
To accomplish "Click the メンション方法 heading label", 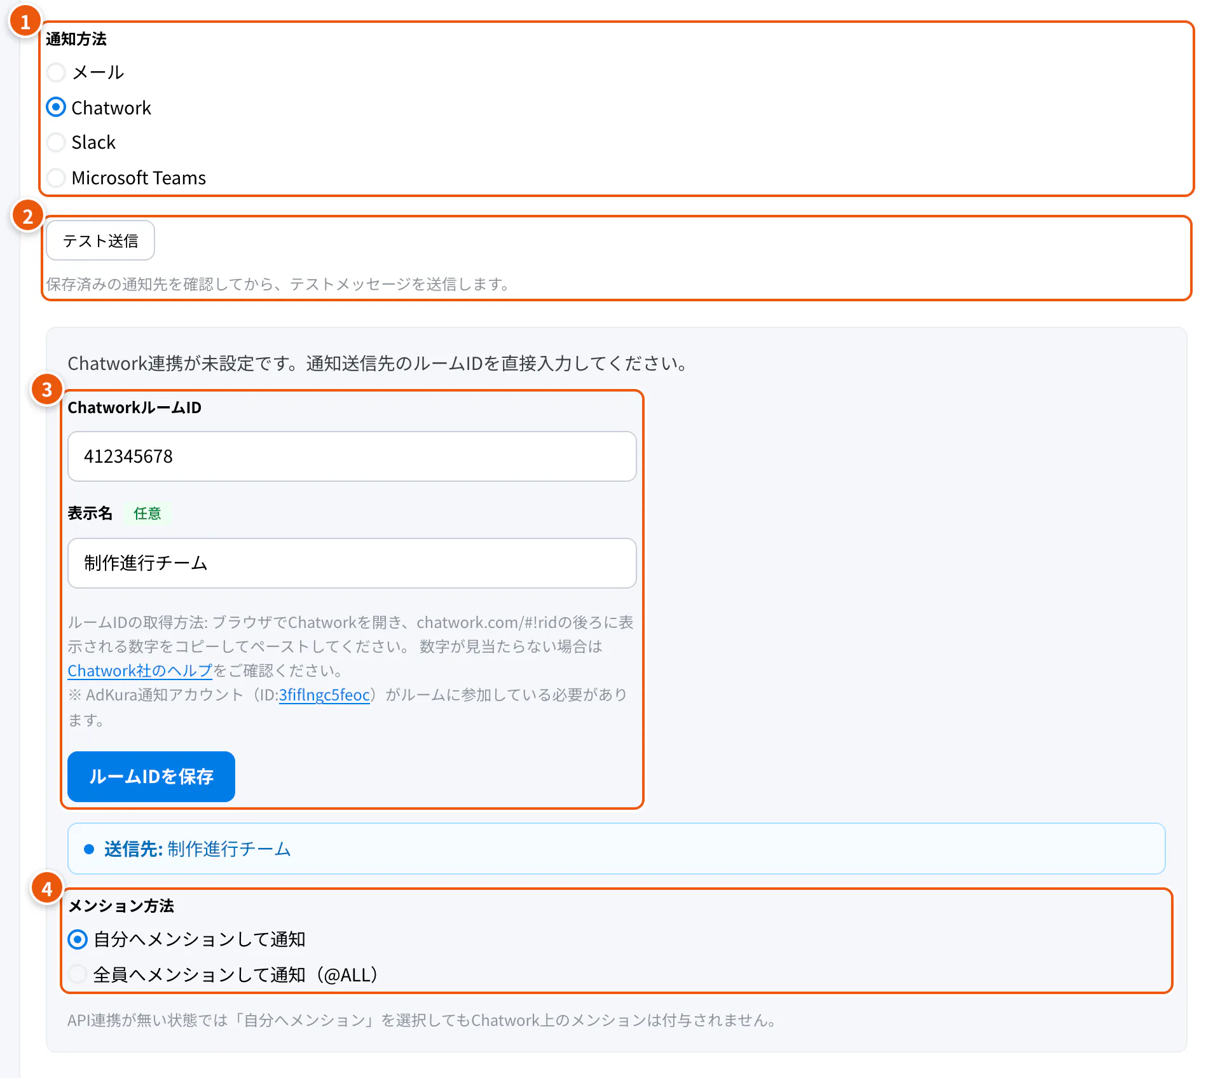I will pyautogui.click(x=121, y=906).
